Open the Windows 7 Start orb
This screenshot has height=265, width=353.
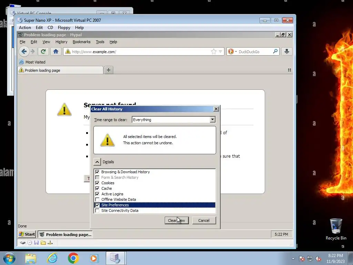[x=9, y=258]
